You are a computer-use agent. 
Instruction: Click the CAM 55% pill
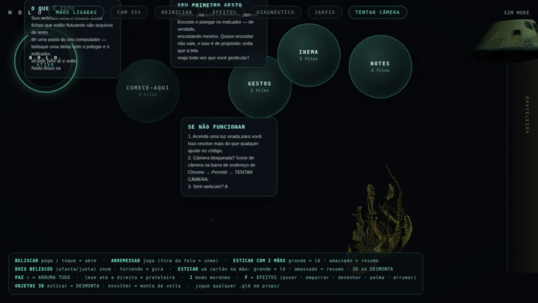pos(129,12)
